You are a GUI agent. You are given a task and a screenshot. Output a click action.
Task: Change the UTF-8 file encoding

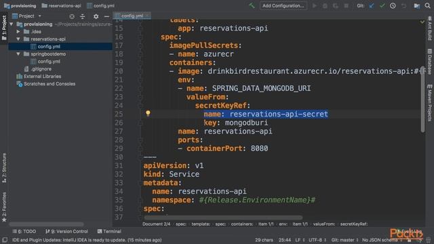click(x=318, y=240)
